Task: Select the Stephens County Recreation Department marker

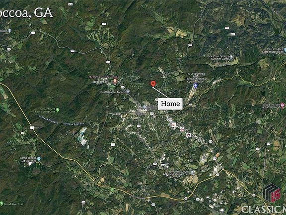Action: click(192, 172)
